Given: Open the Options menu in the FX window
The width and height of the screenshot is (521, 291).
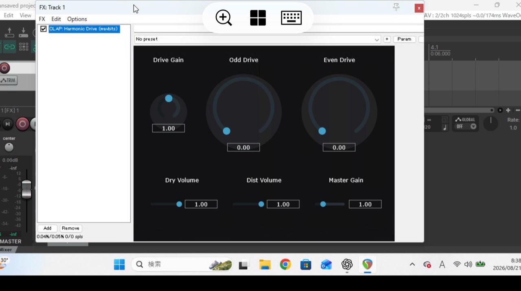Looking at the screenshot, I should pos(77,19).
